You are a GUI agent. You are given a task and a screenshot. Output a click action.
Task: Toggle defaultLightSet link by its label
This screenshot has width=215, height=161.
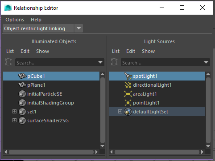click(151, 112)
